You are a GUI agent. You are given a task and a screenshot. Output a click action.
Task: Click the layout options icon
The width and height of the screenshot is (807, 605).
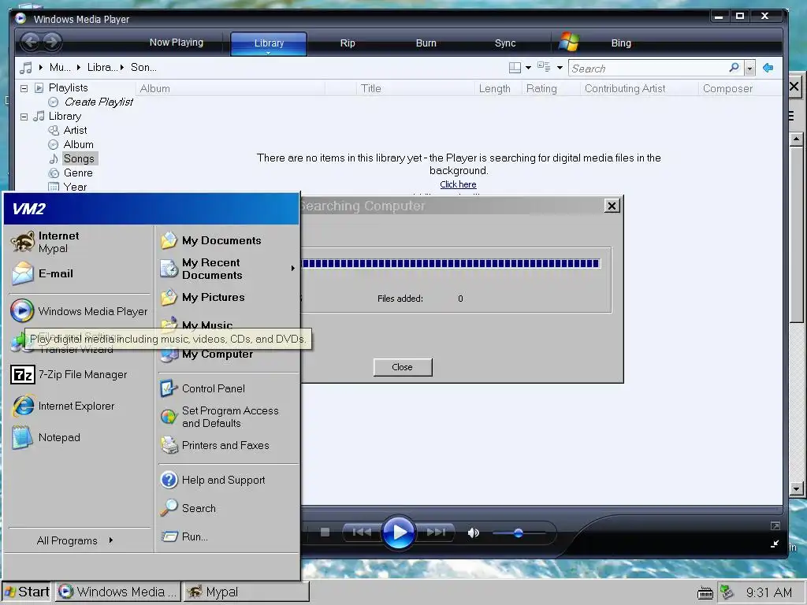515,68
